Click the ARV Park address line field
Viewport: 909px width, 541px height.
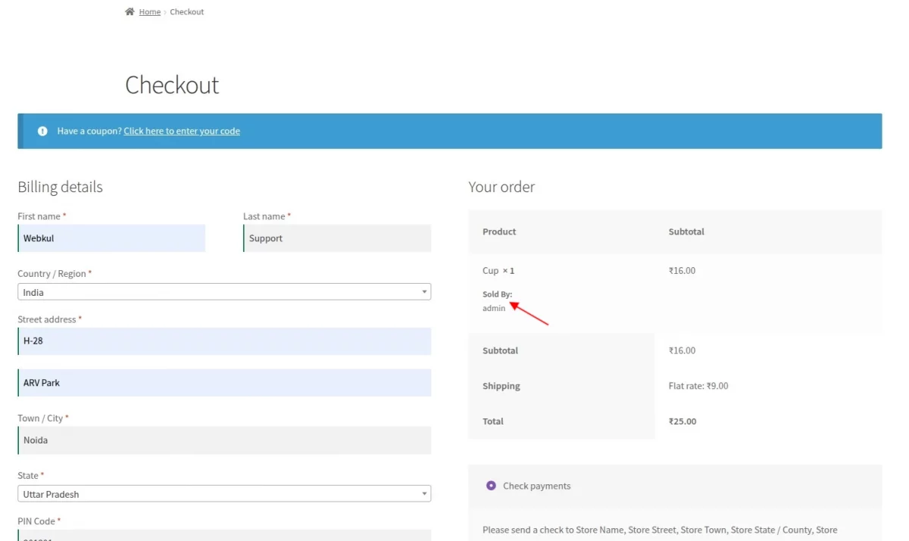[x=224, y=382]
